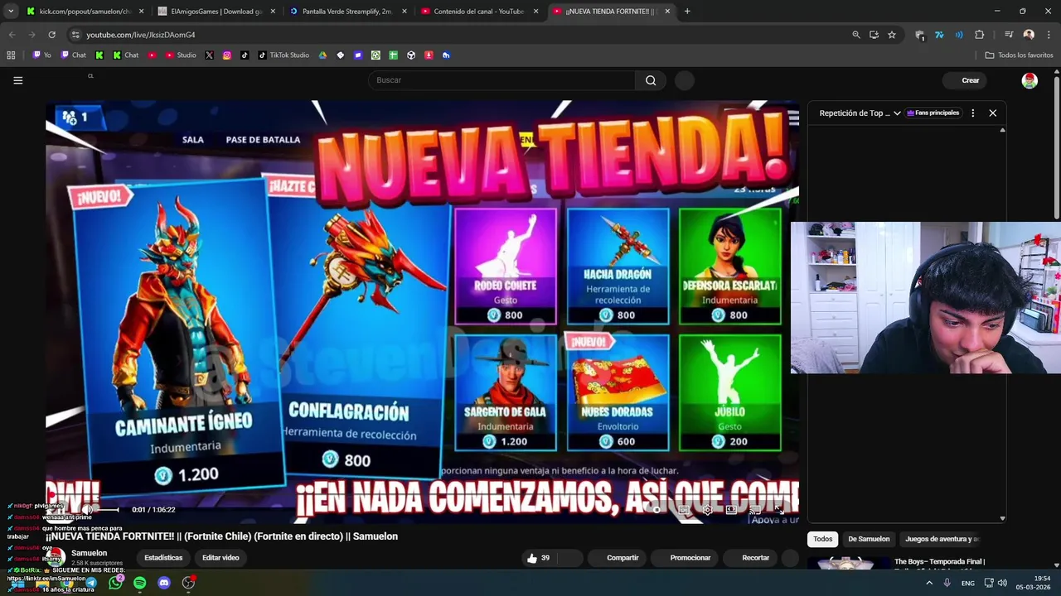Open the apps grid in bookmarks bar

click(x=11, y=55)
